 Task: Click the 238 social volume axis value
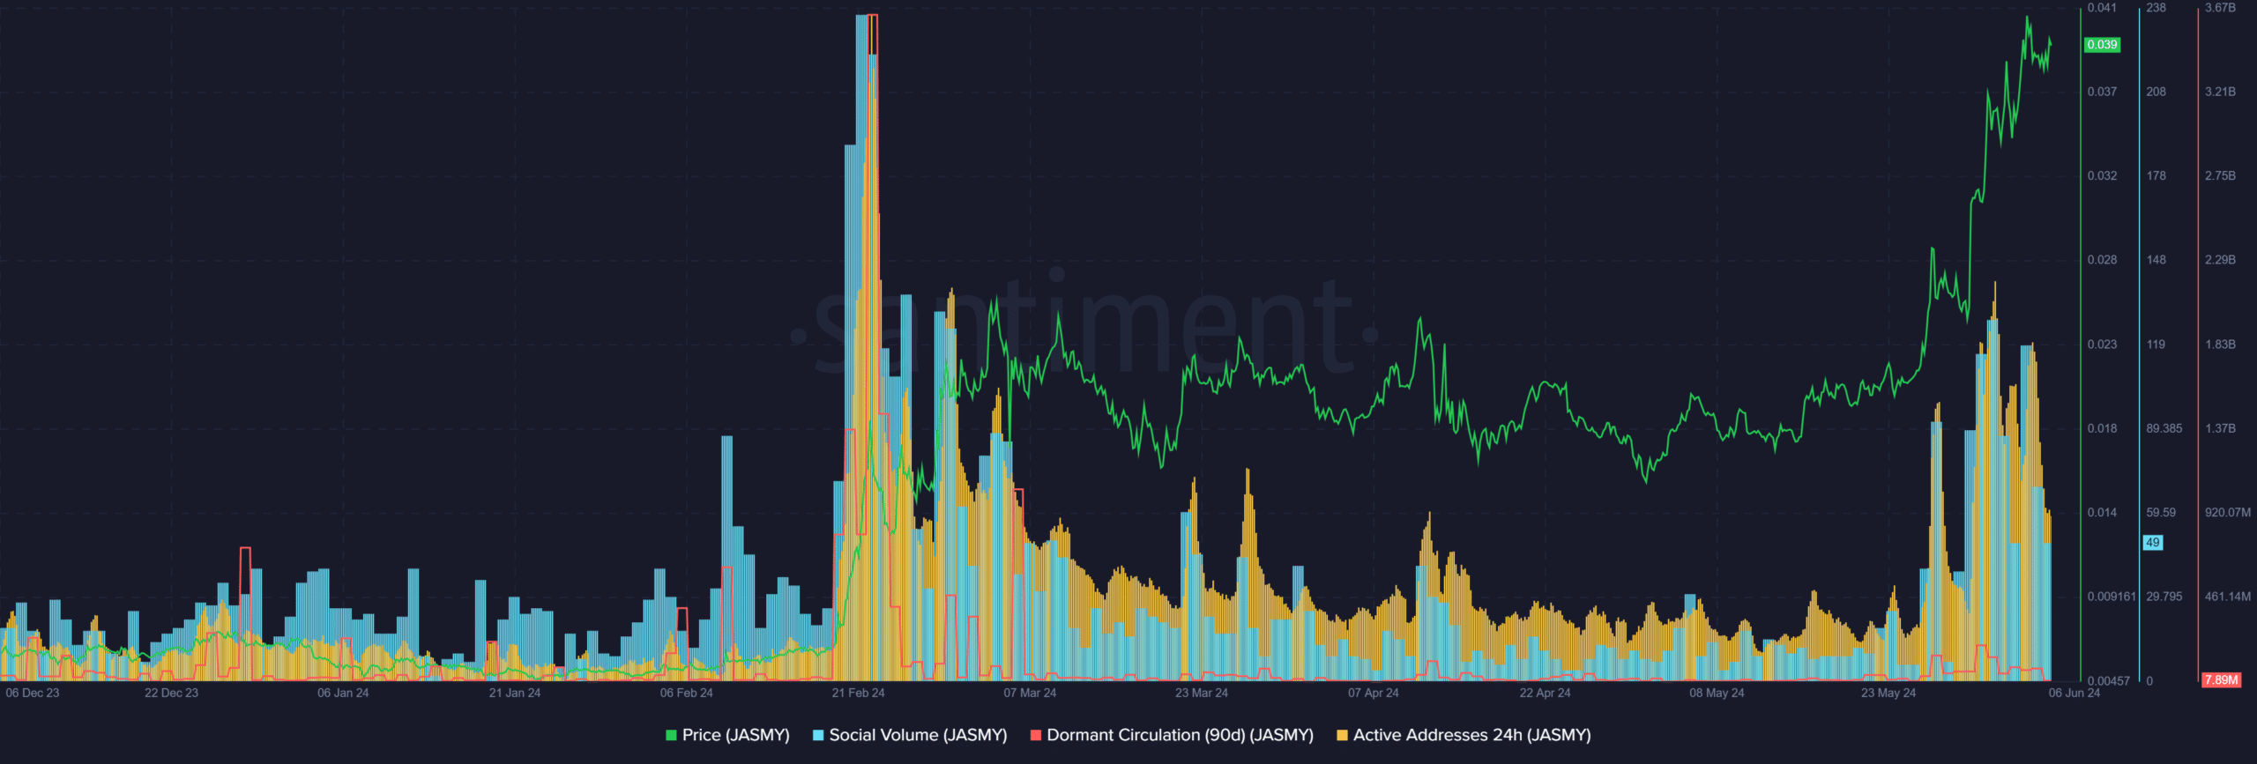(x=2156, y=8)
